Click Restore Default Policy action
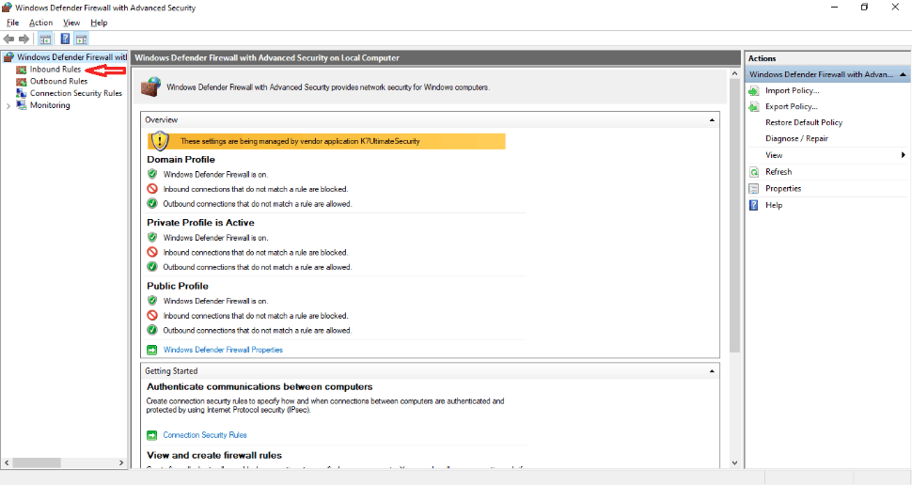This screenshot has width=912, height=485. tap(804, 122)
